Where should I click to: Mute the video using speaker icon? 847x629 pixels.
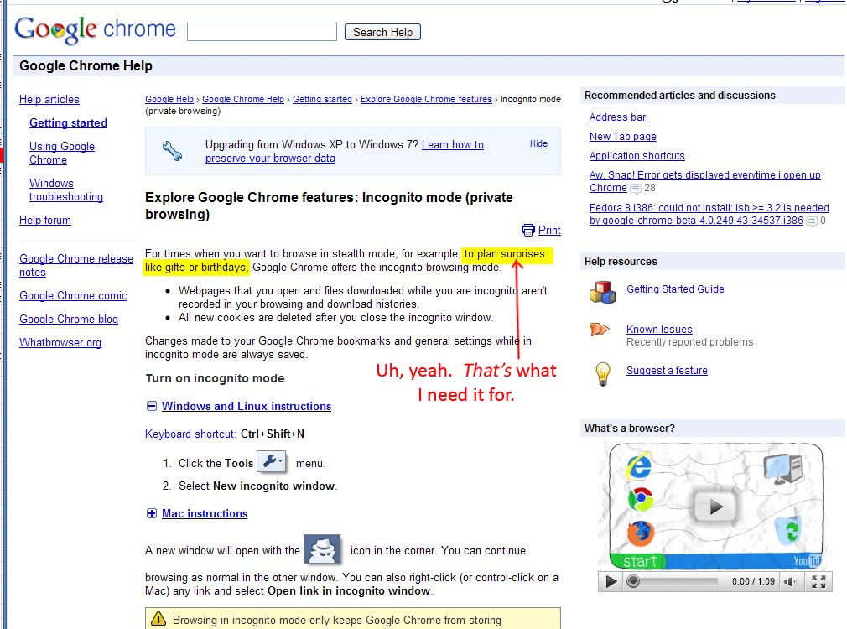[x=790, y=581]
